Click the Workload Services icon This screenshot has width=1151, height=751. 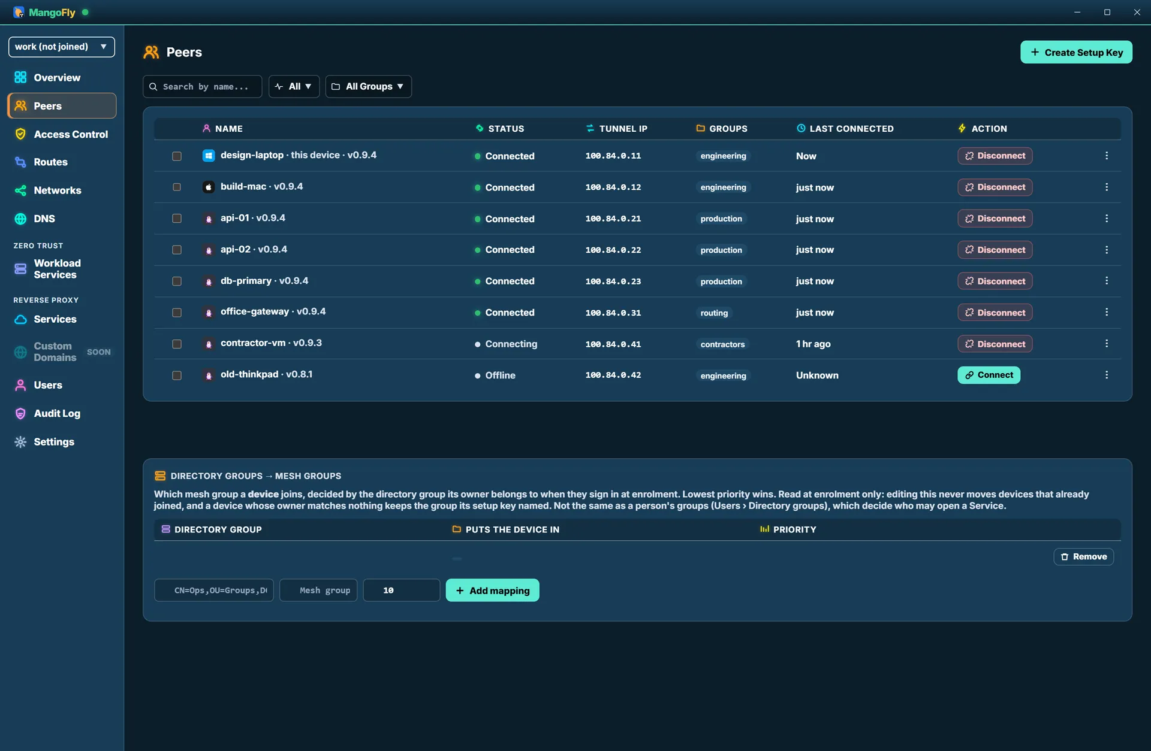[x=20, y=269]
